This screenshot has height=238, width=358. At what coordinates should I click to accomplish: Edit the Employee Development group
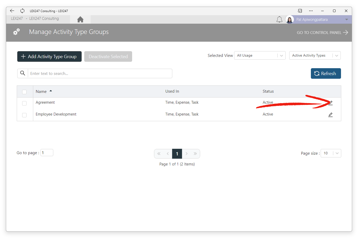(330, 115)
